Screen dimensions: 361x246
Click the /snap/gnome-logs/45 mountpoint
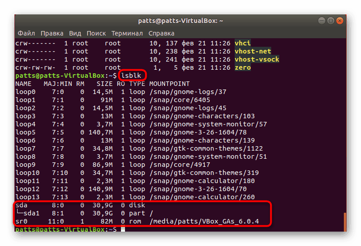coord(188,108)
